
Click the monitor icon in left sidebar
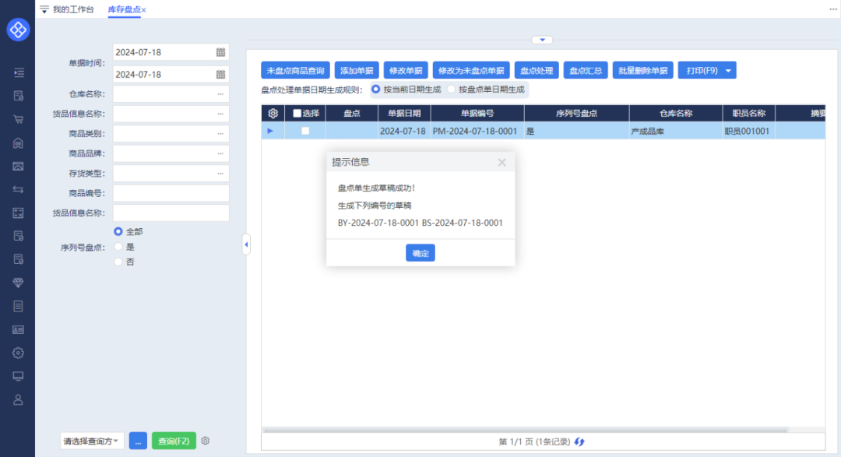coord(18,376)
